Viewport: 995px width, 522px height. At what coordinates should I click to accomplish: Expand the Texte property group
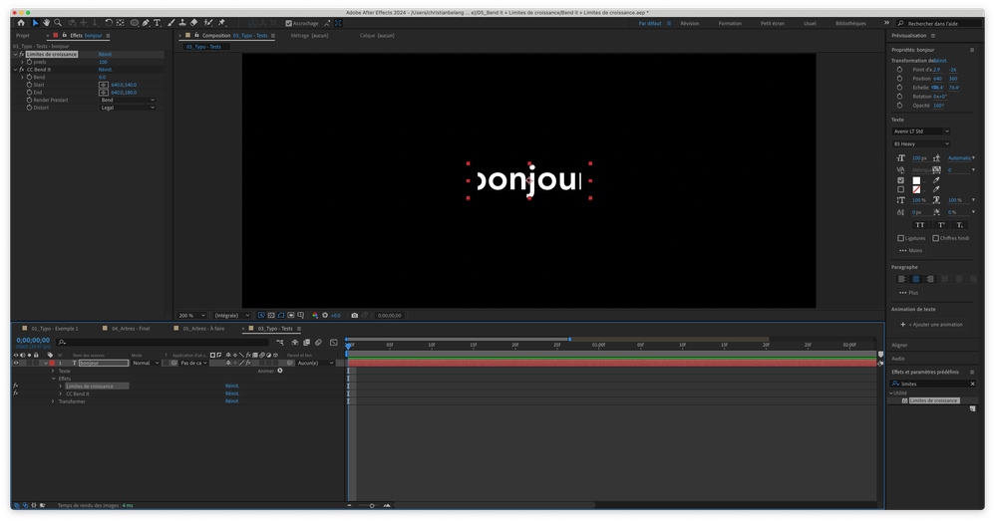coord(53,371)
